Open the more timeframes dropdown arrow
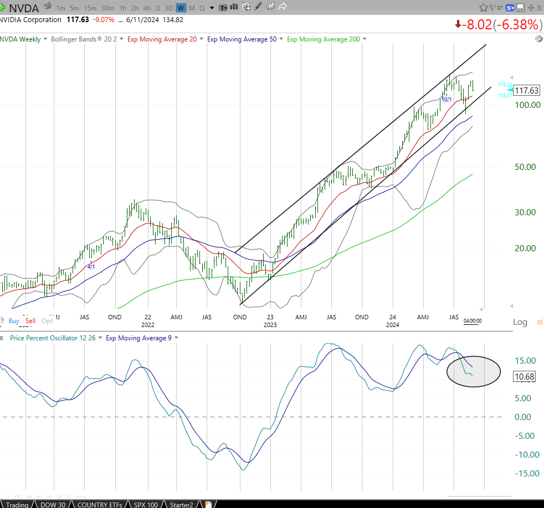The width and height of the screenshot is (544, 508). [212, 8]
